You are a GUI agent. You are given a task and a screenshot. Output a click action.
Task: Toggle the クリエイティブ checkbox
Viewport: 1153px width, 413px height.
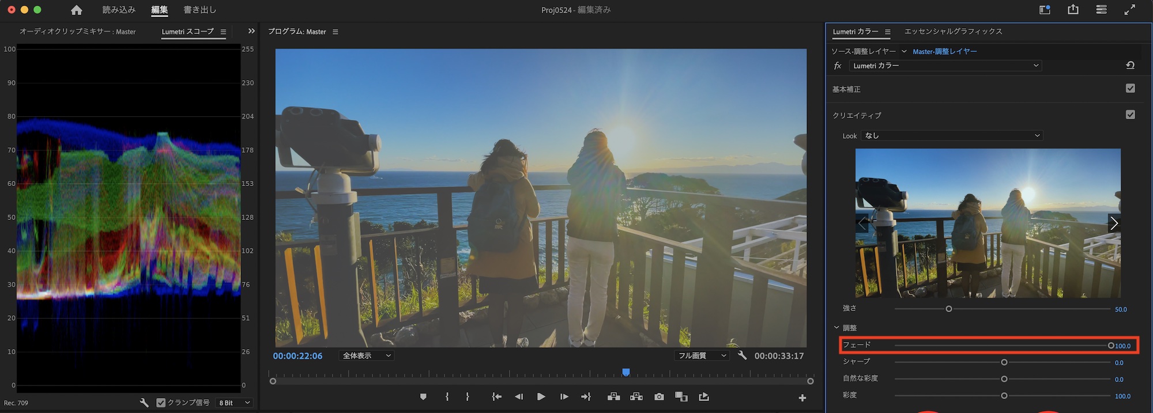(1131, 115)
